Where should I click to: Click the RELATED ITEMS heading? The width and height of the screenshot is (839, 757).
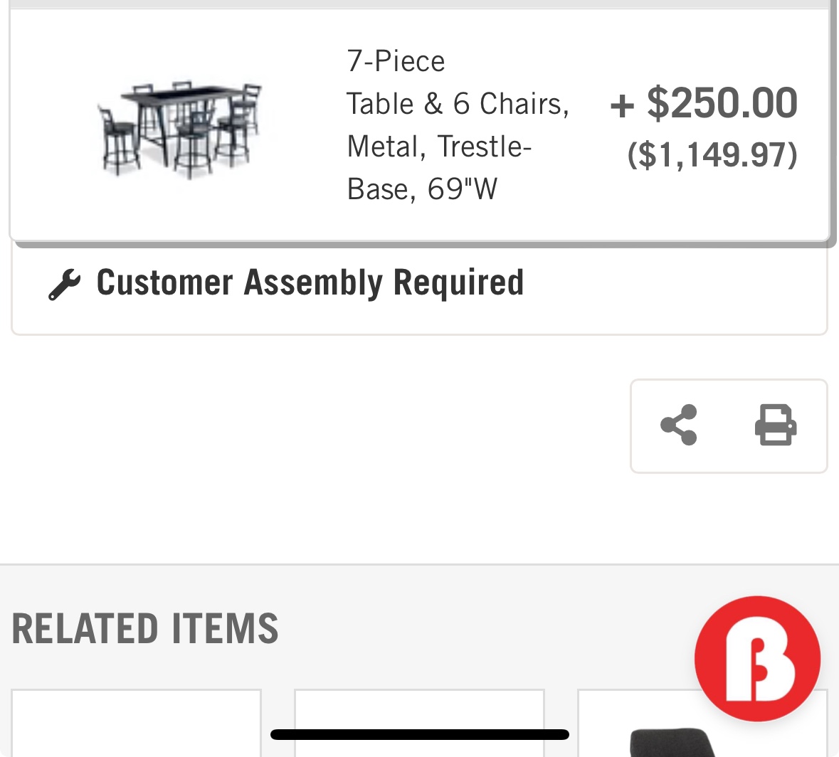point(145,629)
